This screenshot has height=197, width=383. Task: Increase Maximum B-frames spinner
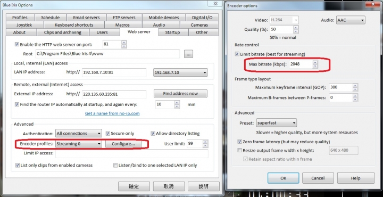[355, 95]
